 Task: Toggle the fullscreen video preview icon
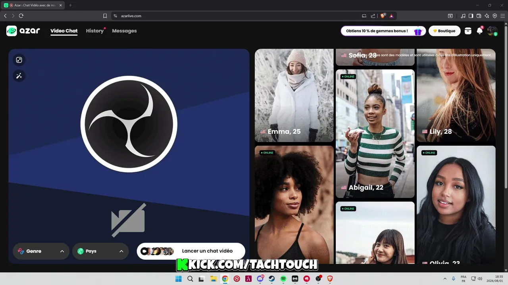click(x=19, y=60)
